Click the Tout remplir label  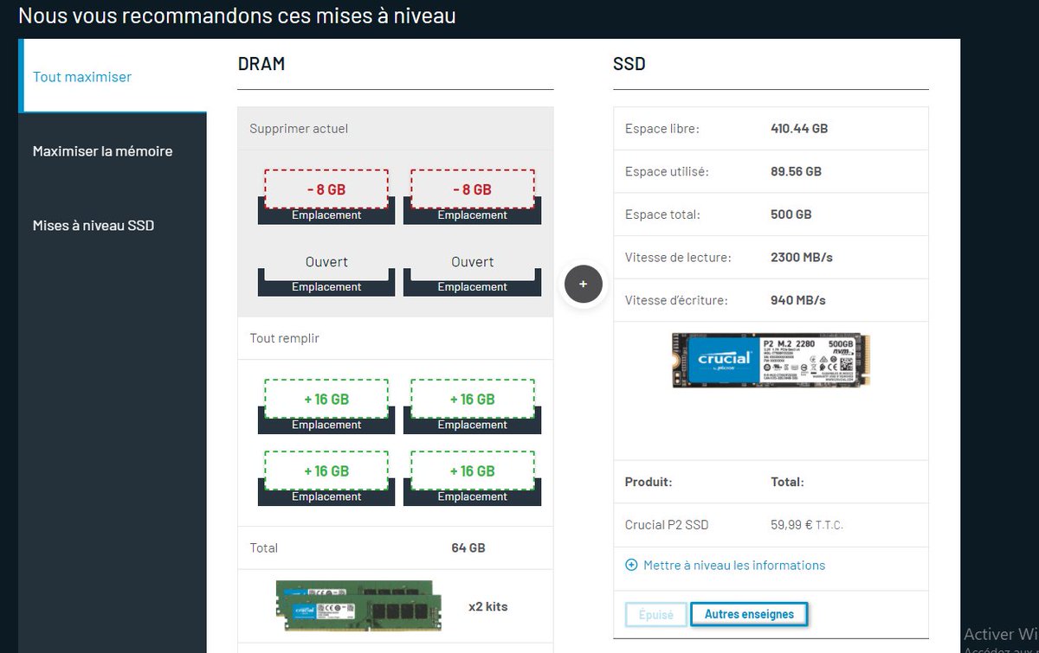(x=285, y=338)
